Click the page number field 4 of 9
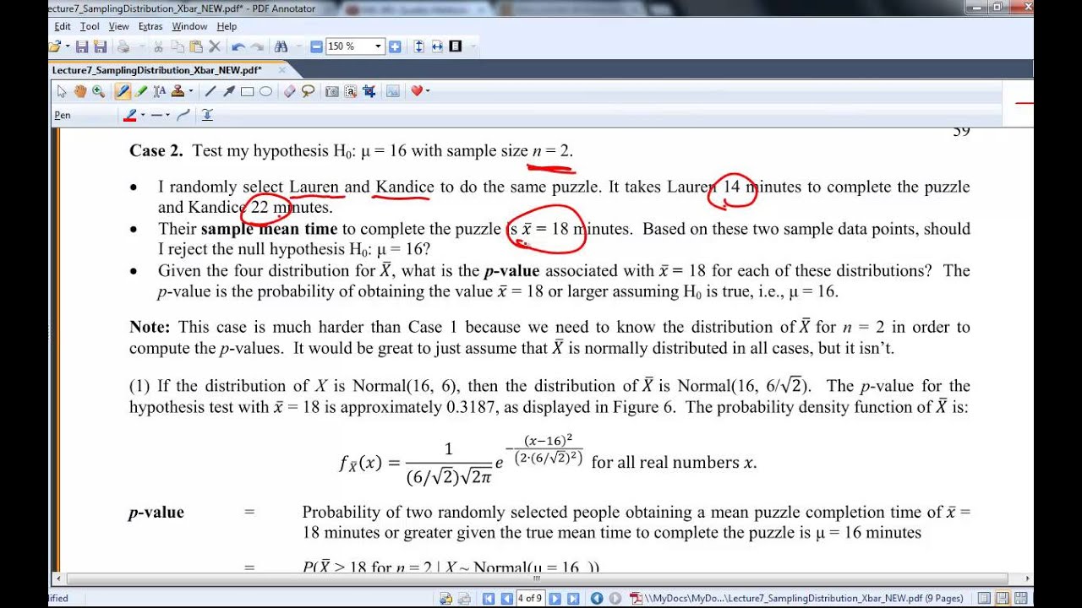1082x608 pixels. [x=530, y=598]
